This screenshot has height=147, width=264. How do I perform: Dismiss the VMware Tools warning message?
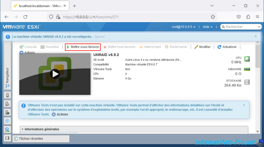(244, 105)
